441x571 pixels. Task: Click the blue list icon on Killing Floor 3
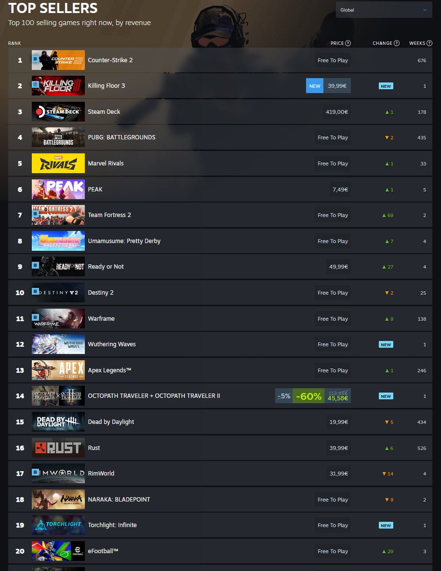click(x=35, y=84)
